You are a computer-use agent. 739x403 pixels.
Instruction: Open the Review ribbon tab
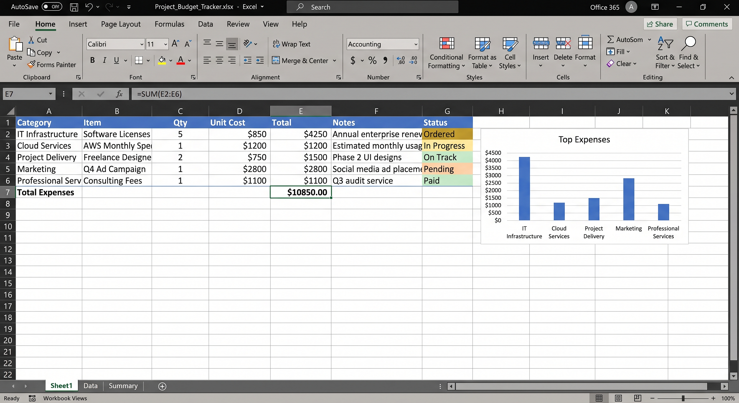pyautogui.click(x=238, y=24)
